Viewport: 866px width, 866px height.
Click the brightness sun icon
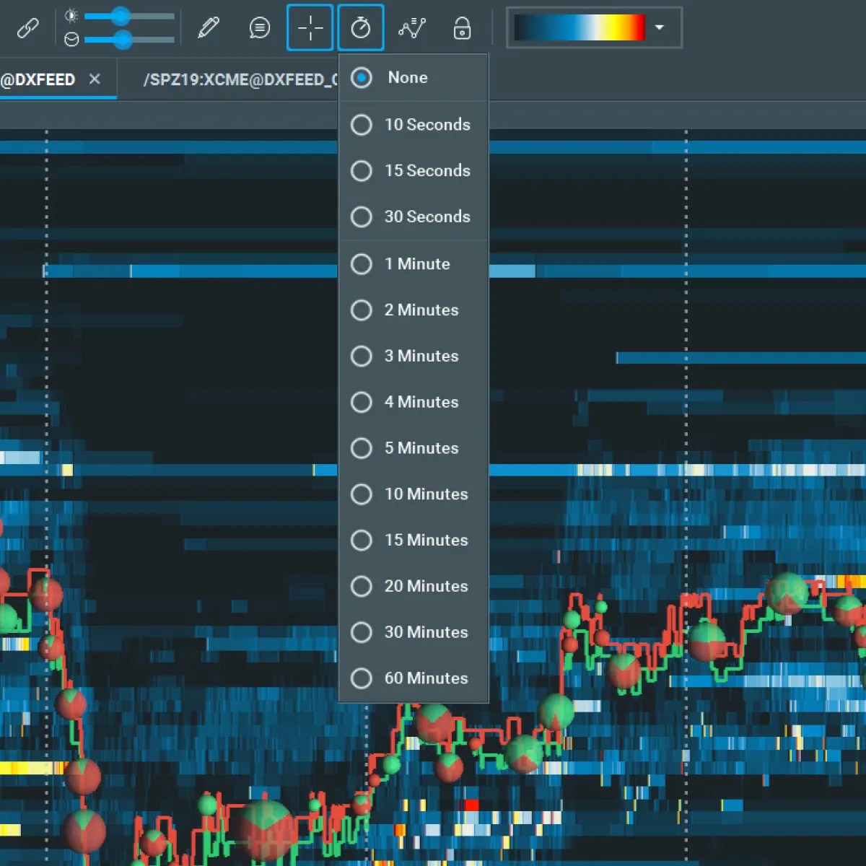pos(71,15)
